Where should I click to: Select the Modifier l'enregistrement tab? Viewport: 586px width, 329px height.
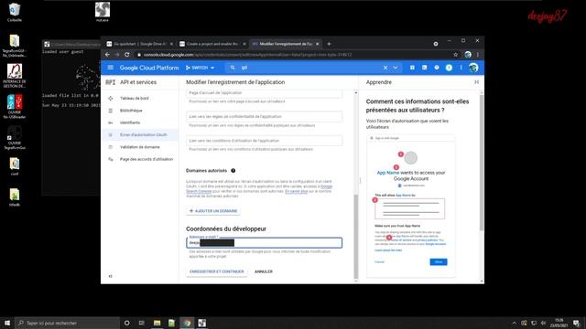286,44
